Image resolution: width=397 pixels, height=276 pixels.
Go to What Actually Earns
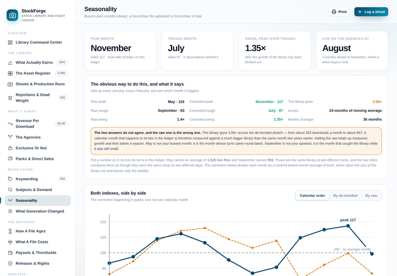pyautogui.click(x=38, y=63)
